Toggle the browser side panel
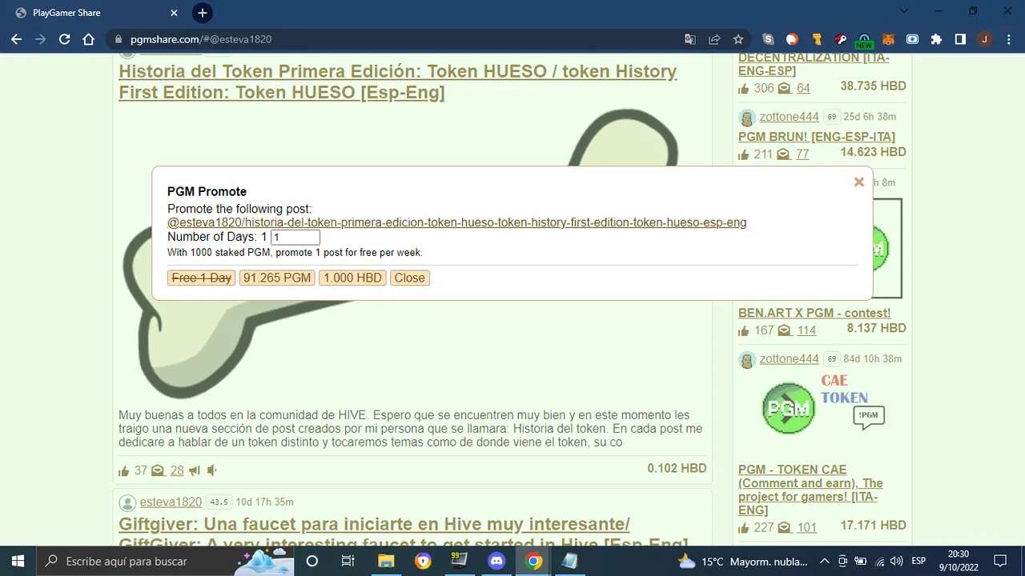1025x576 pixels. click(x=960, y=39)
